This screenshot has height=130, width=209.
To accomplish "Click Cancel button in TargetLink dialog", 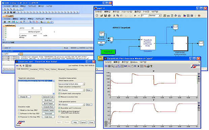I will click(83, 122).
